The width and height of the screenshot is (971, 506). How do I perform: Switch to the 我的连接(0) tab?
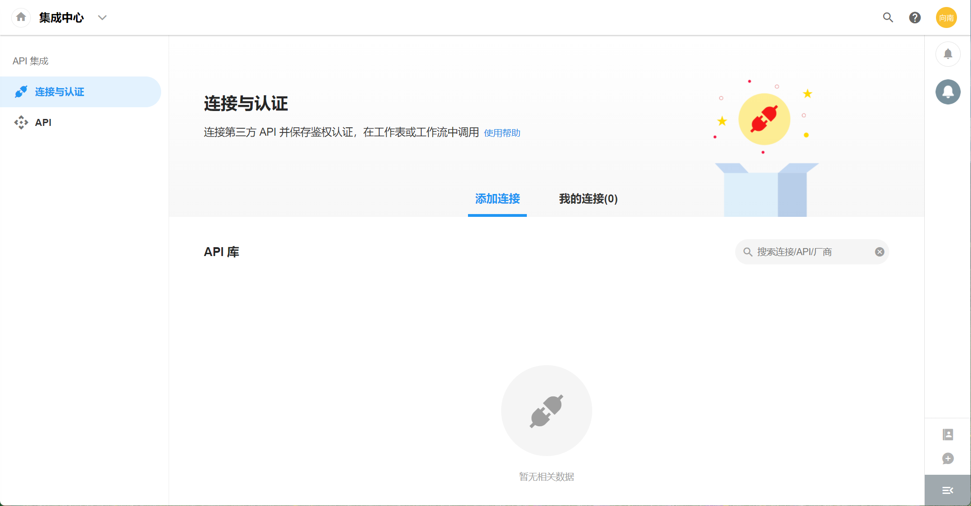588,199
